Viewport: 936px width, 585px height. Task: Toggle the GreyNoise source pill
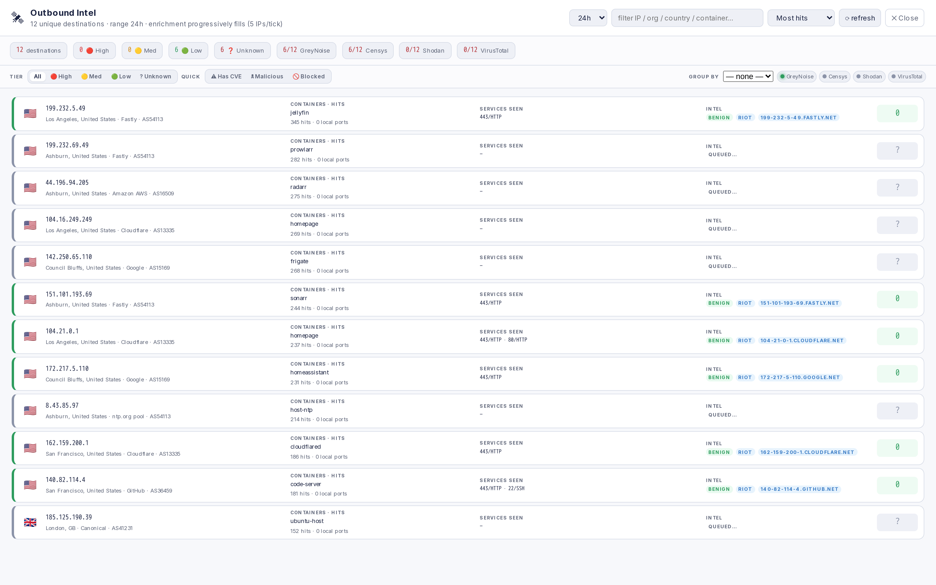[x=796, y=77]
